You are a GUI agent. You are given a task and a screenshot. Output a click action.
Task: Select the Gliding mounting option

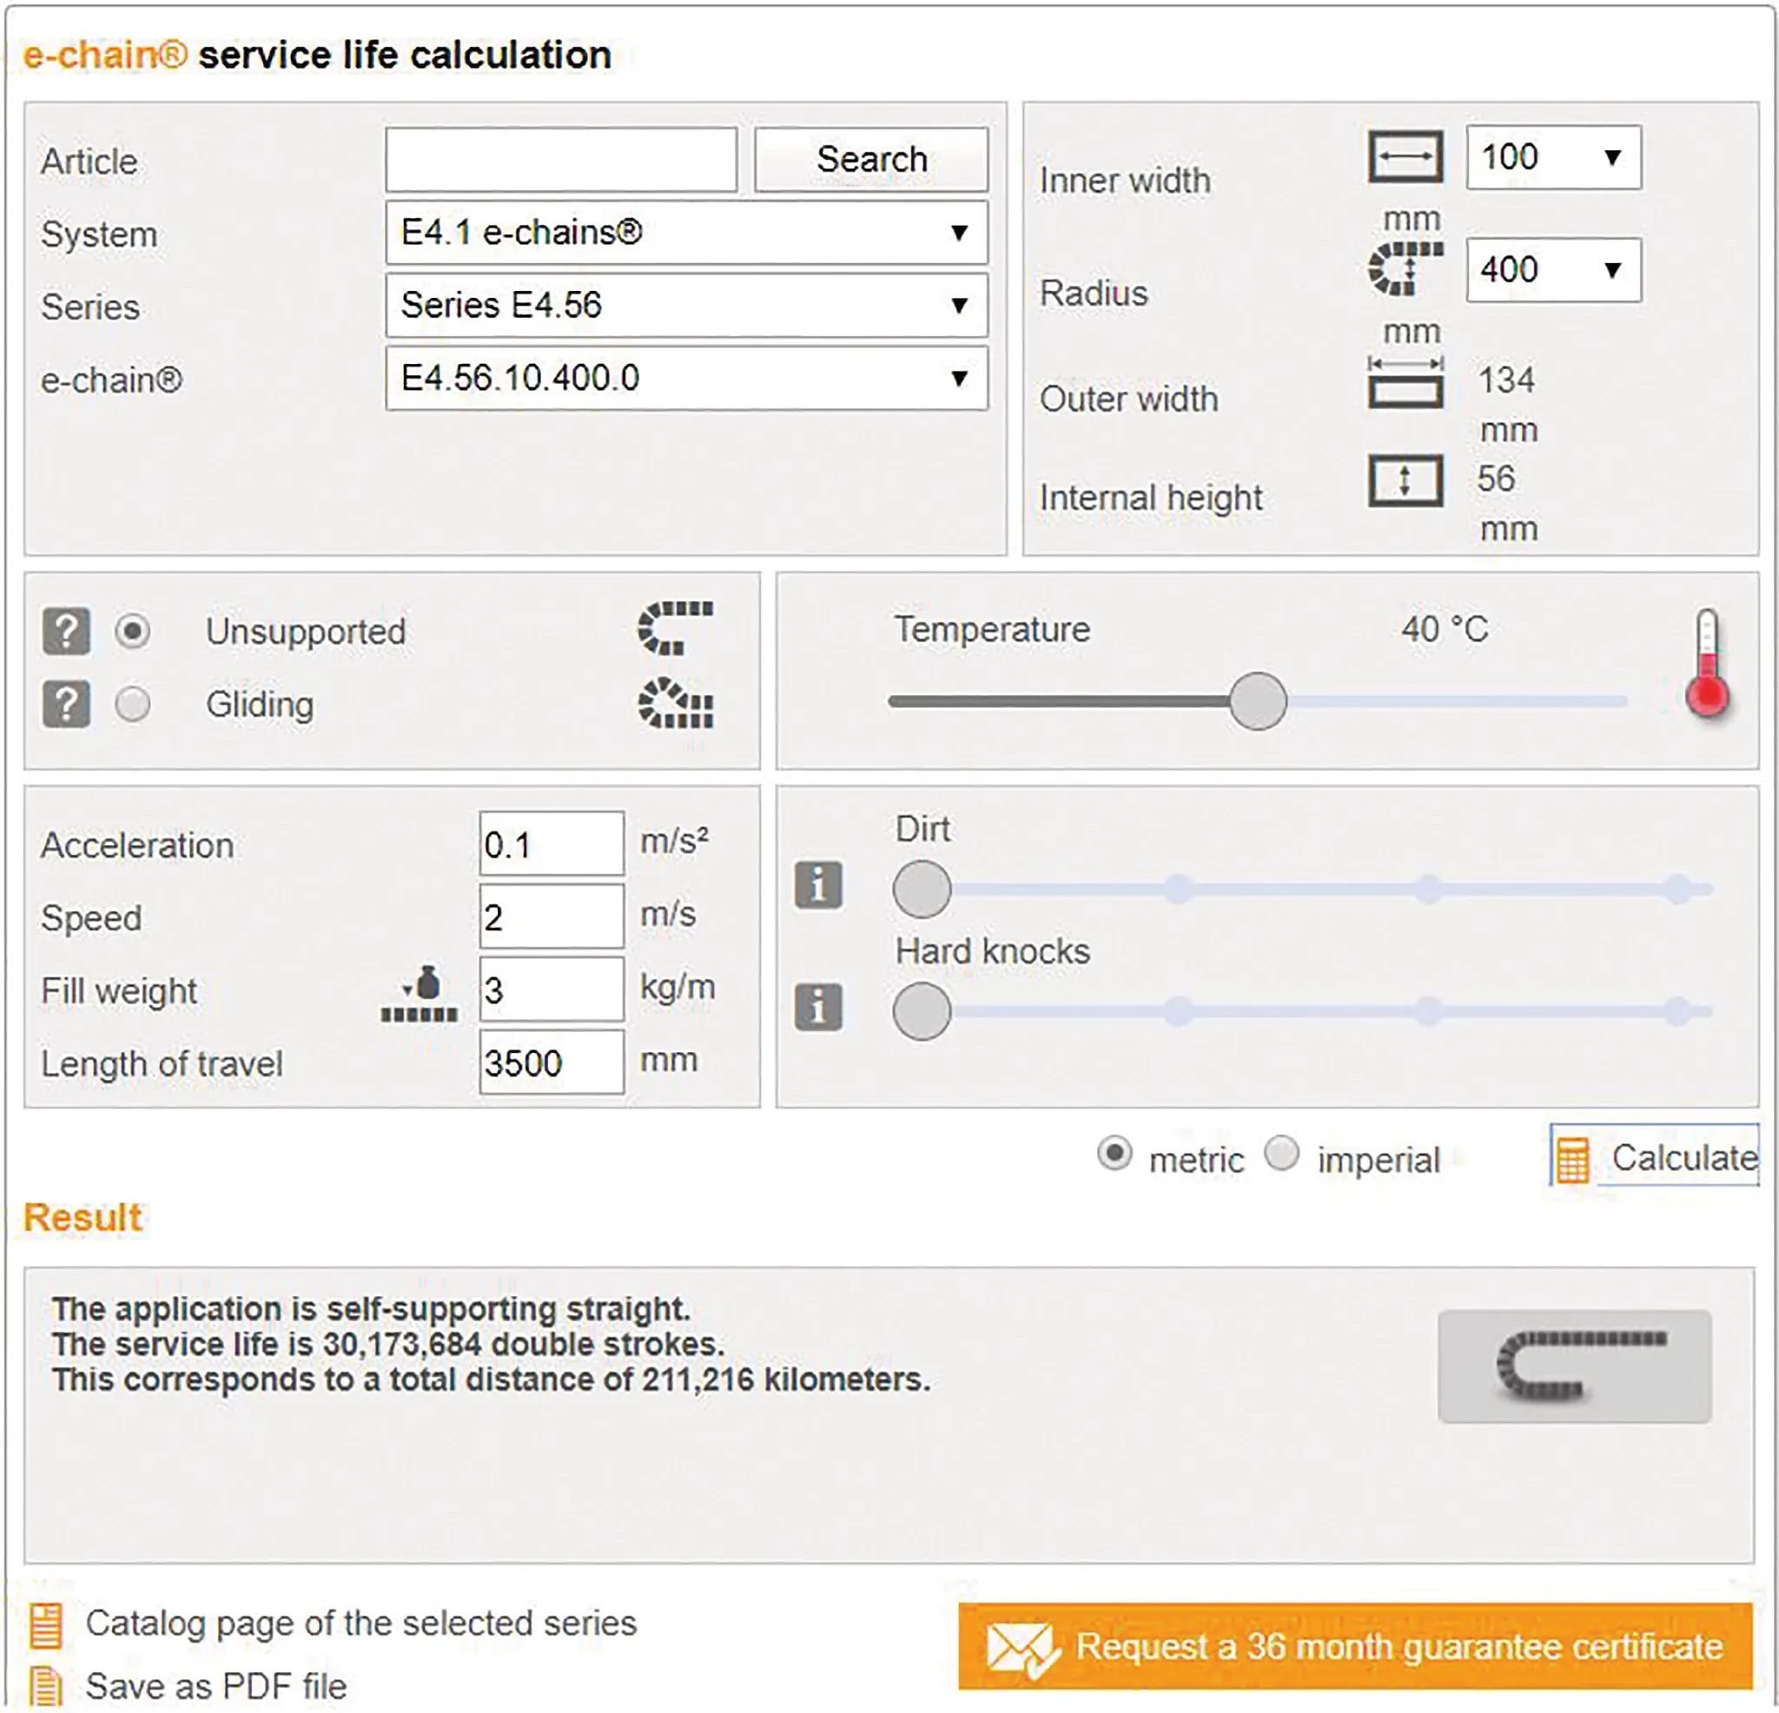click(134, 704)
